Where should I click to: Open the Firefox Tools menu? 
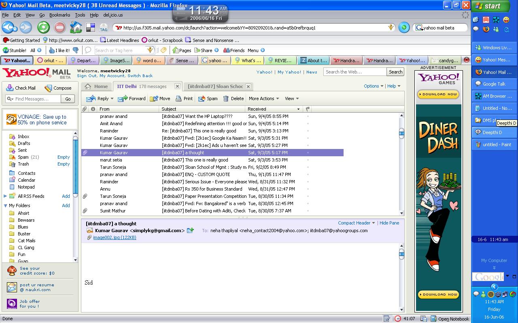tap(80, 15)
